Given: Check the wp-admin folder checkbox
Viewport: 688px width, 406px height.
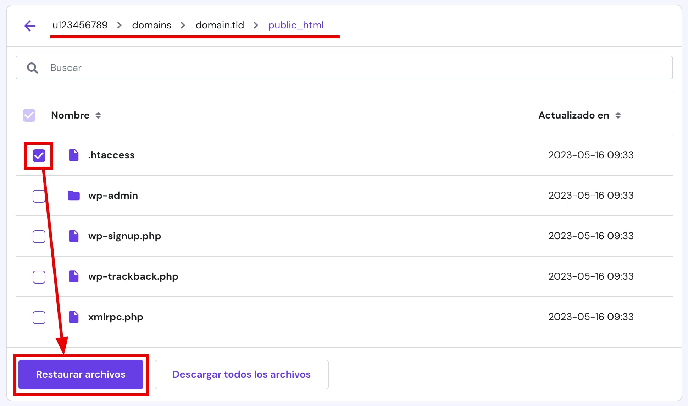Looking at the screenshot, I should [39, 196].
